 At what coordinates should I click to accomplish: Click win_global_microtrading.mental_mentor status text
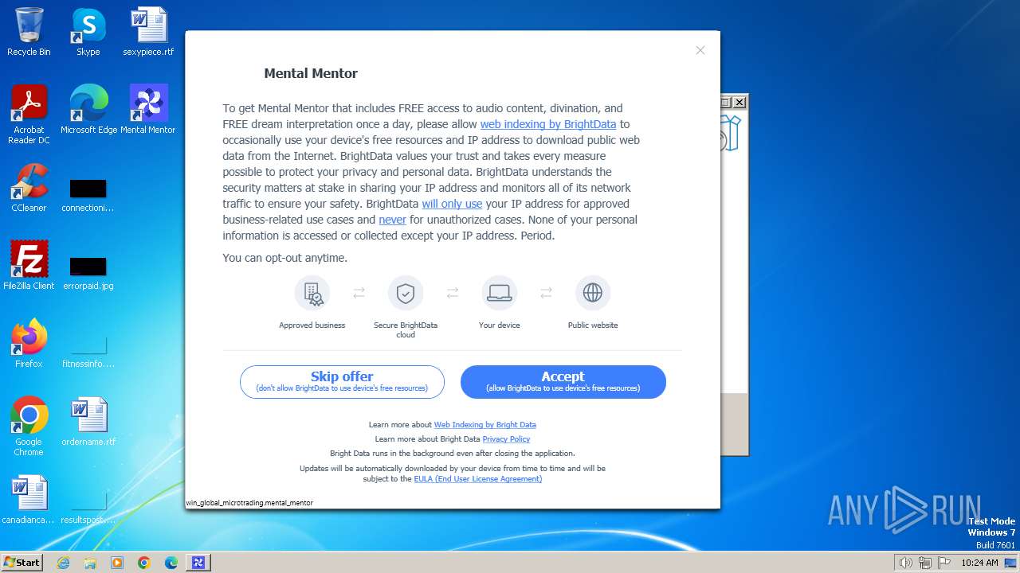coord(249,503)
